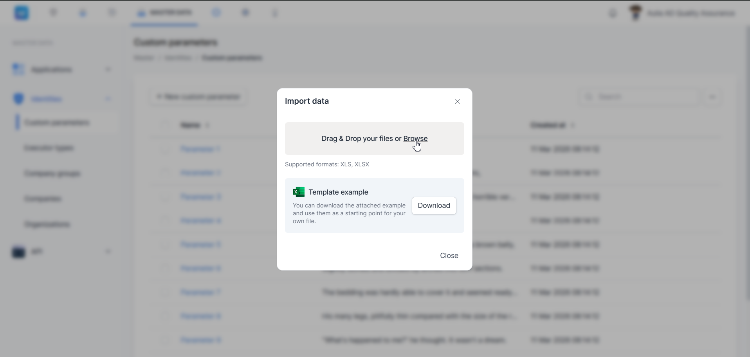Click 'Supported formats: XLS, XLSX' text
This screenshot has width=750, height=357.
(x=327, y=164)
